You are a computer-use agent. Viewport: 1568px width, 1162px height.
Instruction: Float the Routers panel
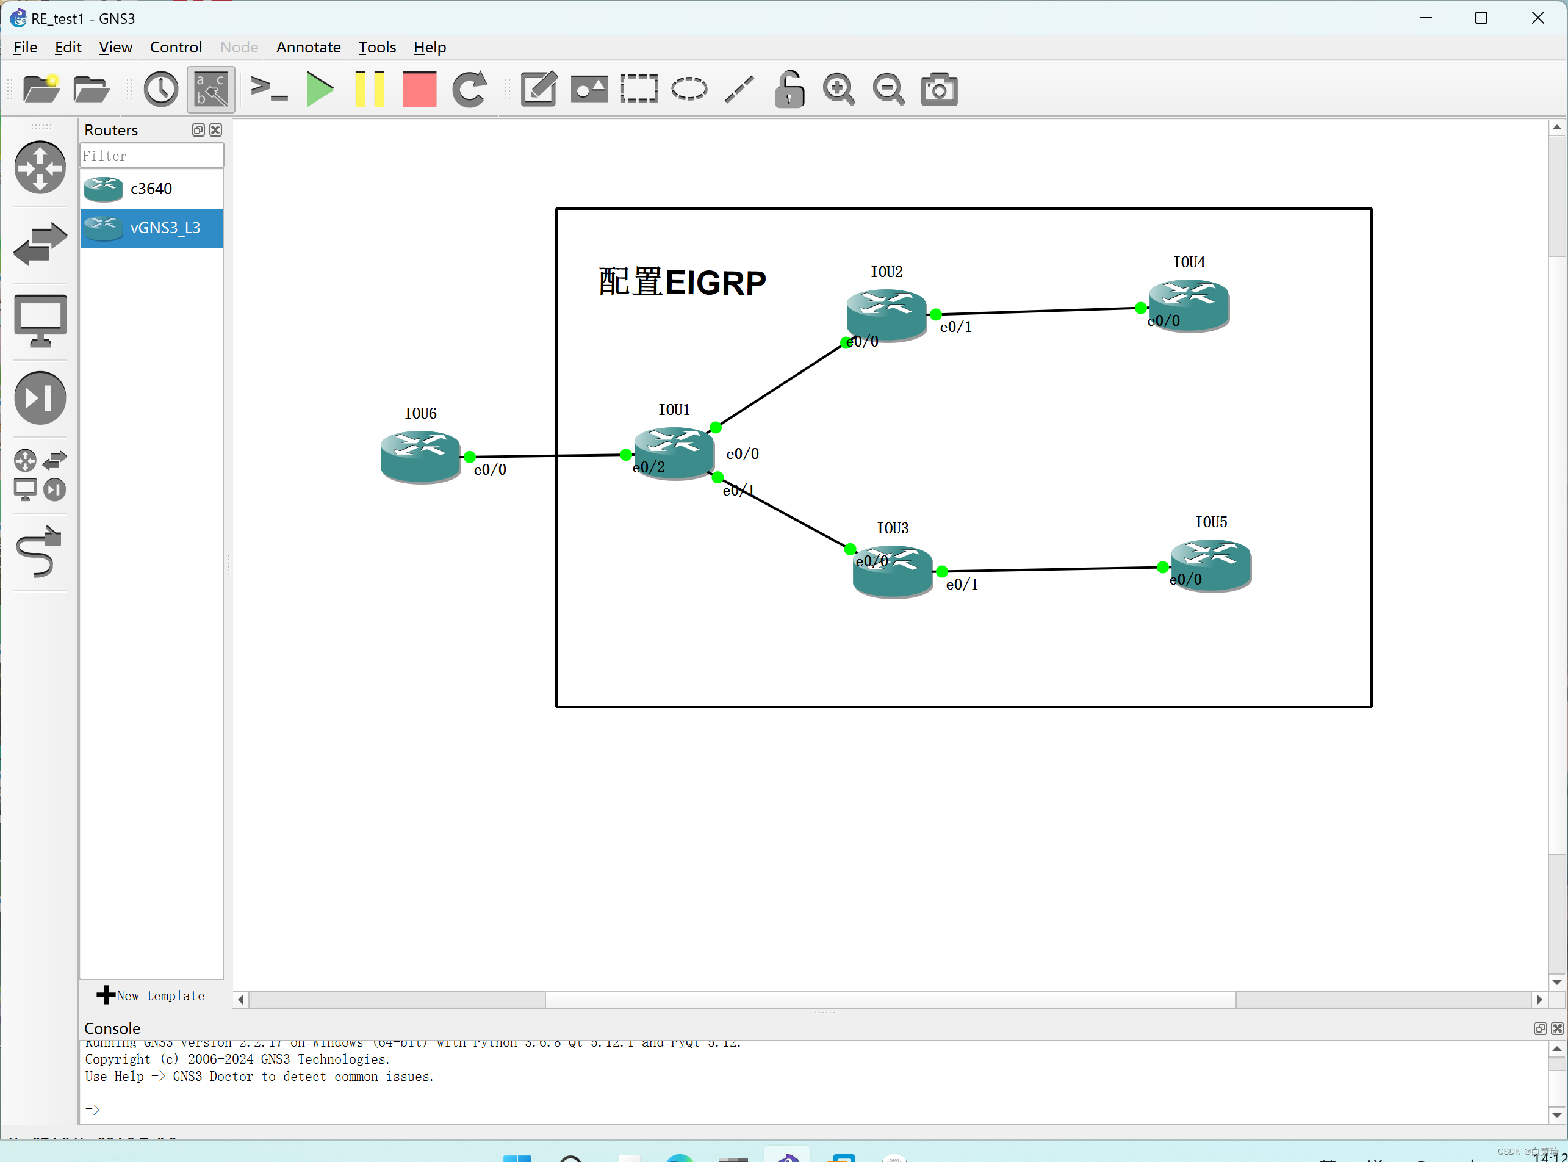pyautogui.click(x=198, y=130)
